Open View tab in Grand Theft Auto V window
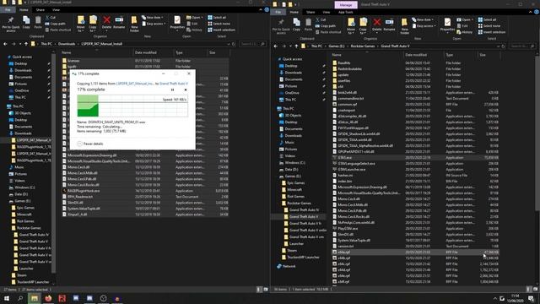 click(327, 12)
